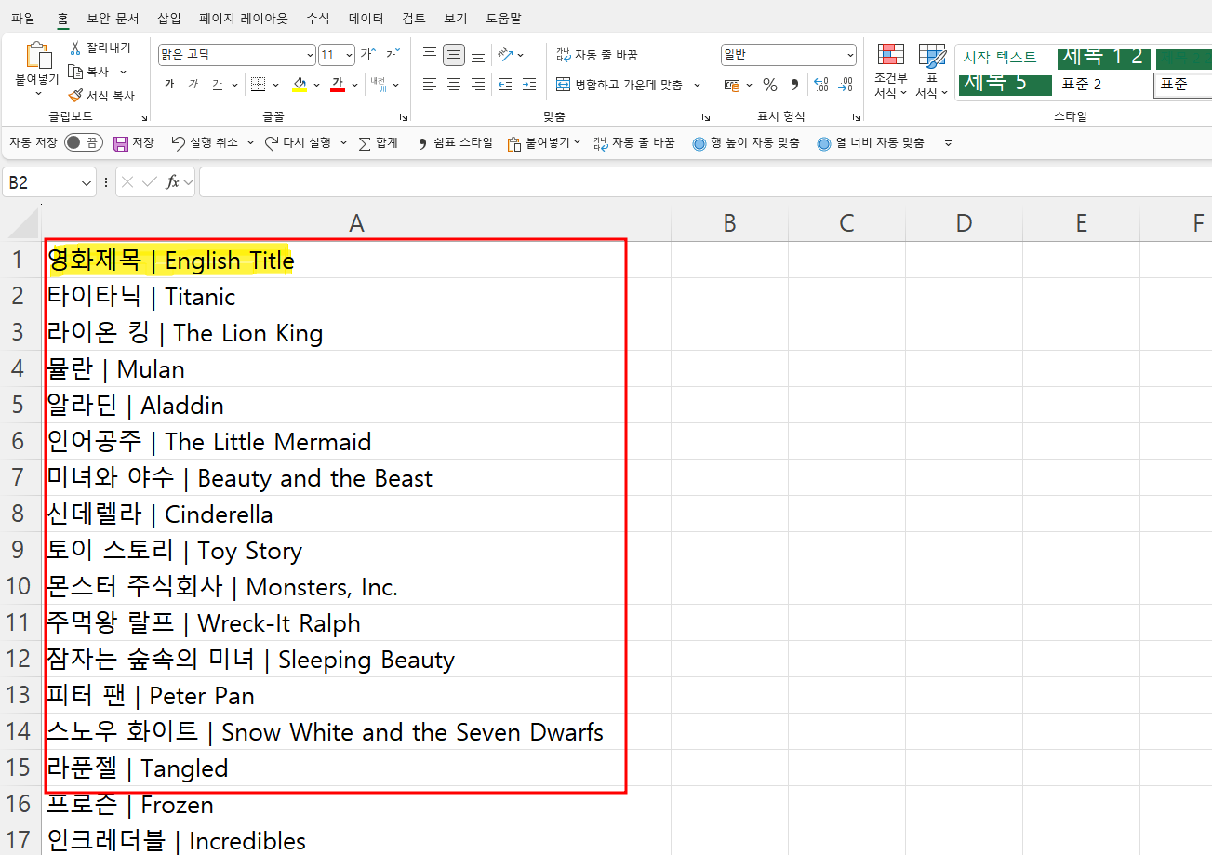Switch to the Page Layout (페이지 레이아웃) tab
Image resolution: width=1212 pixels, height=855 pixels.
244,18
